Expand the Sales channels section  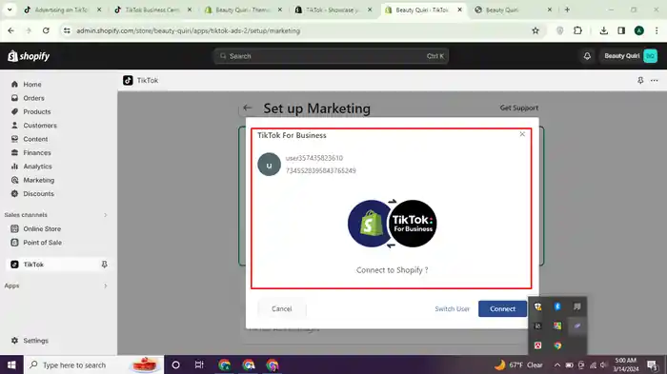tap(106, 215)
